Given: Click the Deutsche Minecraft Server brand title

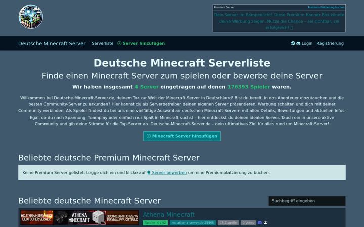Looking at the screenshot, I should (x=52, y=43).
